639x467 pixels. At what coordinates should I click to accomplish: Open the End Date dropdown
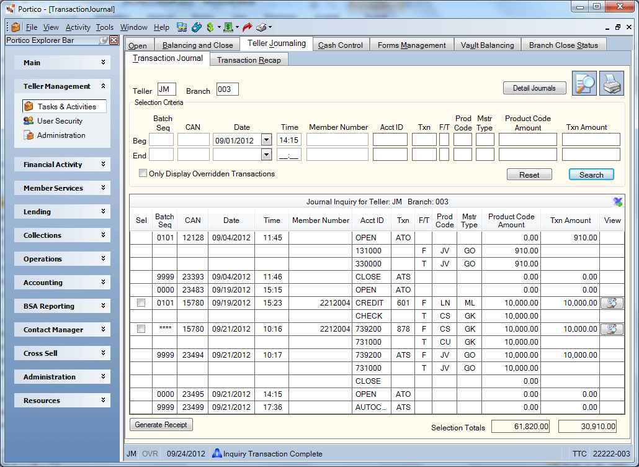(266, 155)
